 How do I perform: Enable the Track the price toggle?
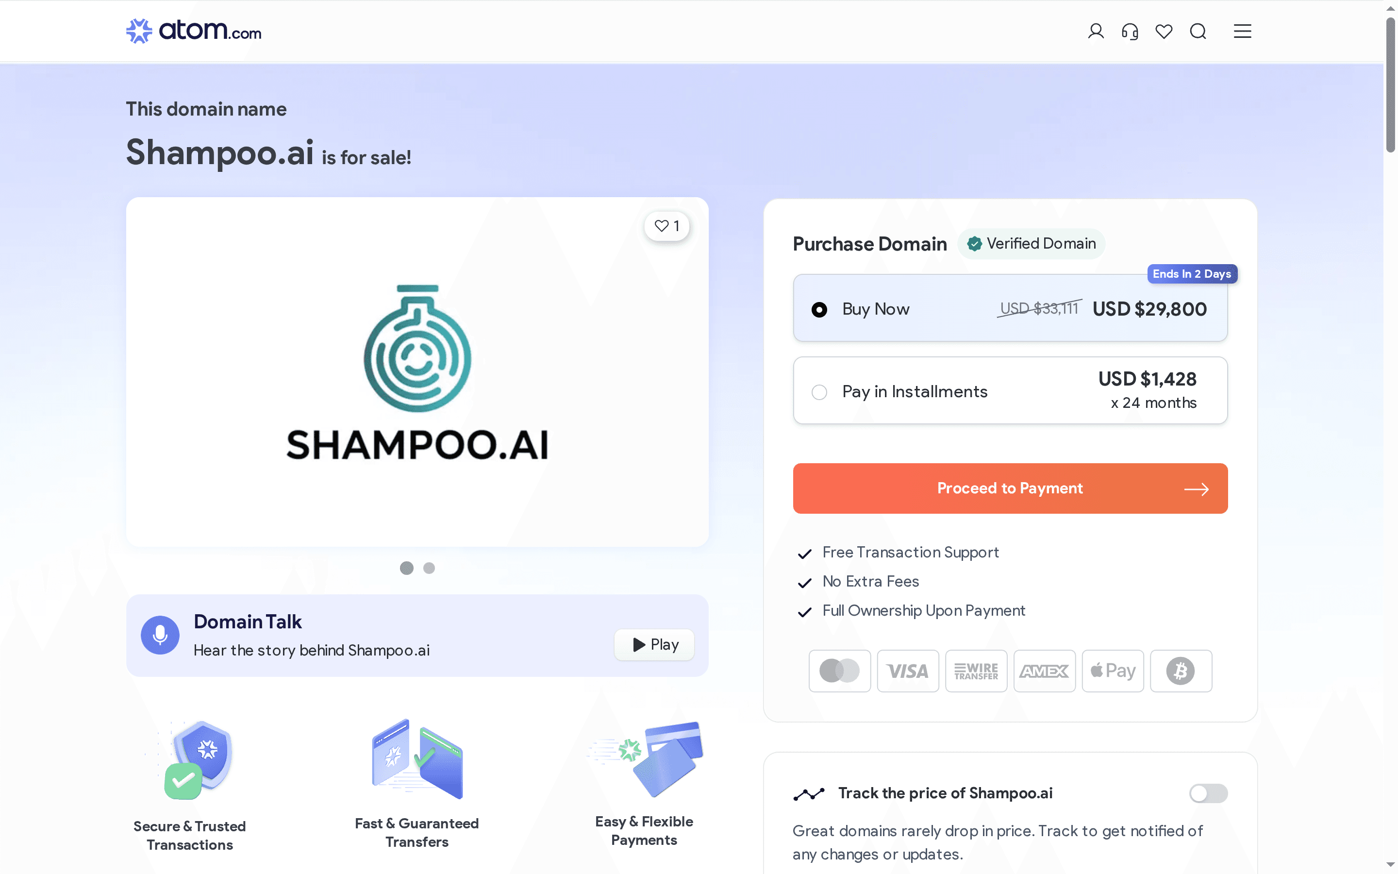pos(1209,792)
